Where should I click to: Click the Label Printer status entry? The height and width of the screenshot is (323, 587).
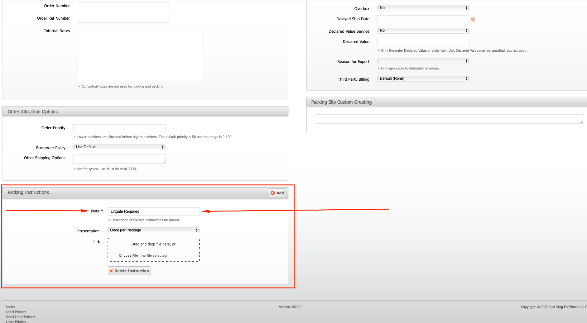pos(16,312)
